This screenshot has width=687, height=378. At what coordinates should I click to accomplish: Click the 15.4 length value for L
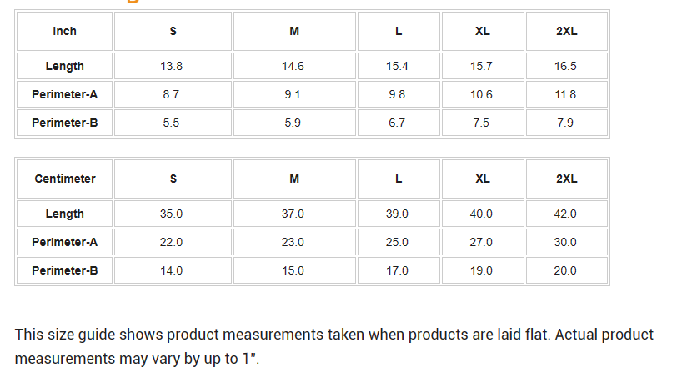coord(397,66)
